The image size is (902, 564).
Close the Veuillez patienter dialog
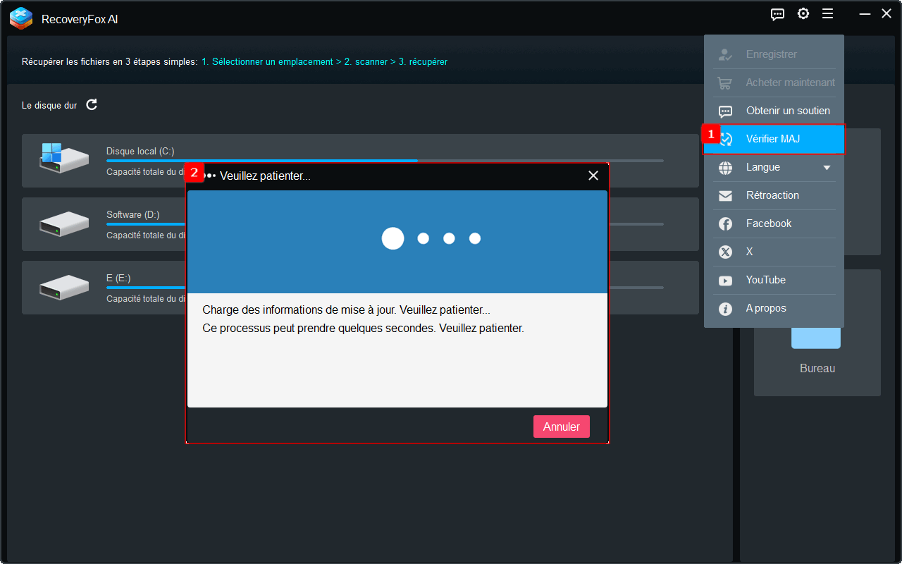(593, 176)
